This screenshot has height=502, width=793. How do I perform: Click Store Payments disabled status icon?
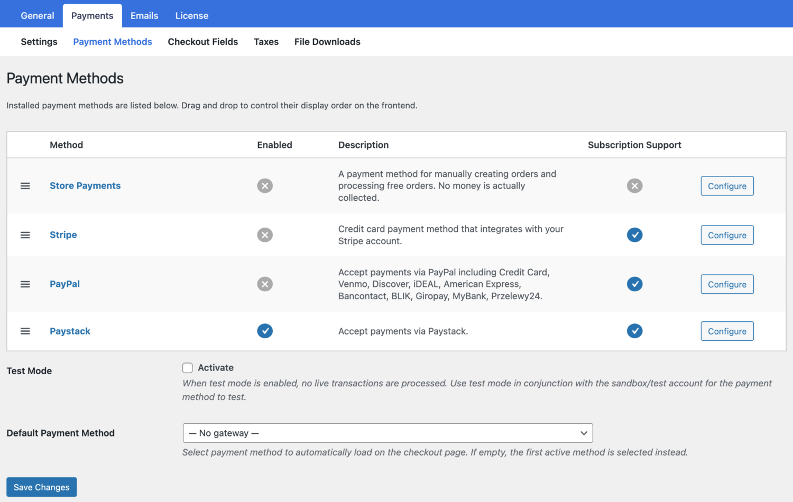click(265, 186)
